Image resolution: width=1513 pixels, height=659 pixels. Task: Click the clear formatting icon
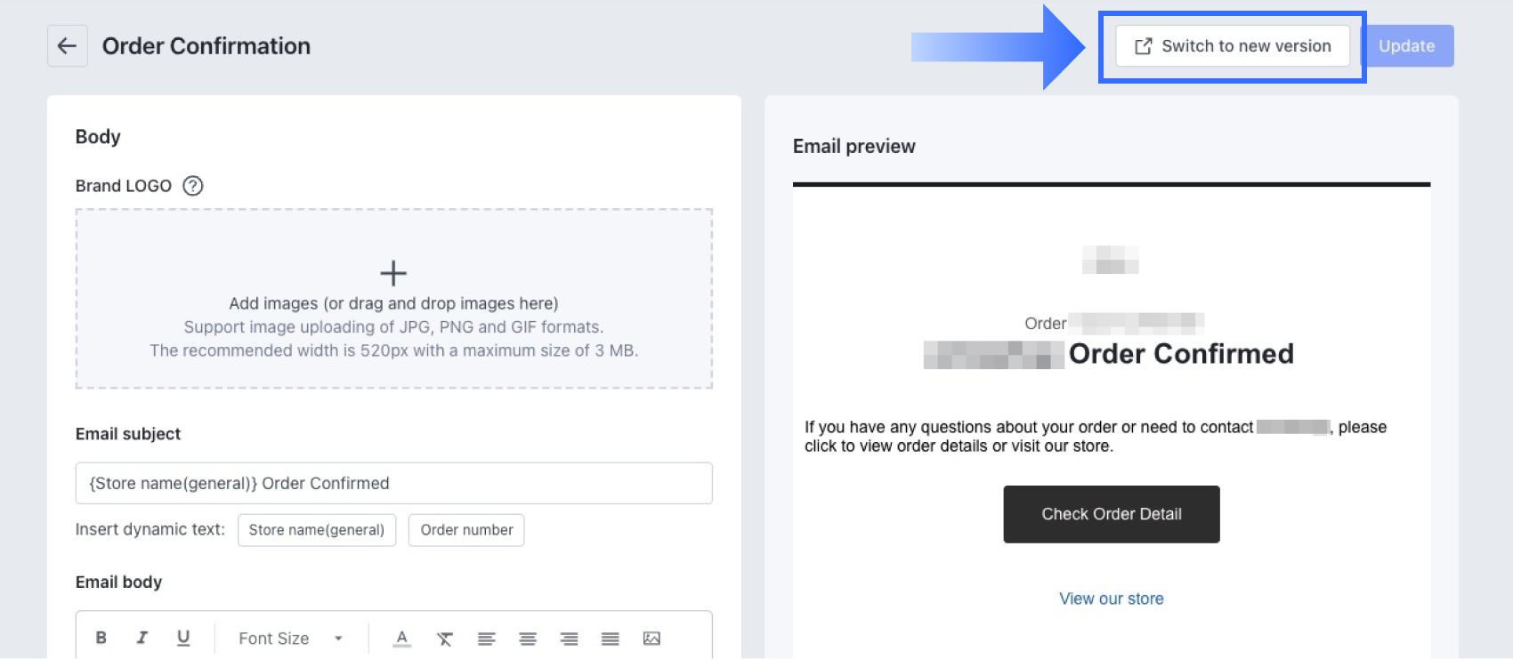(x=445, y=639)
